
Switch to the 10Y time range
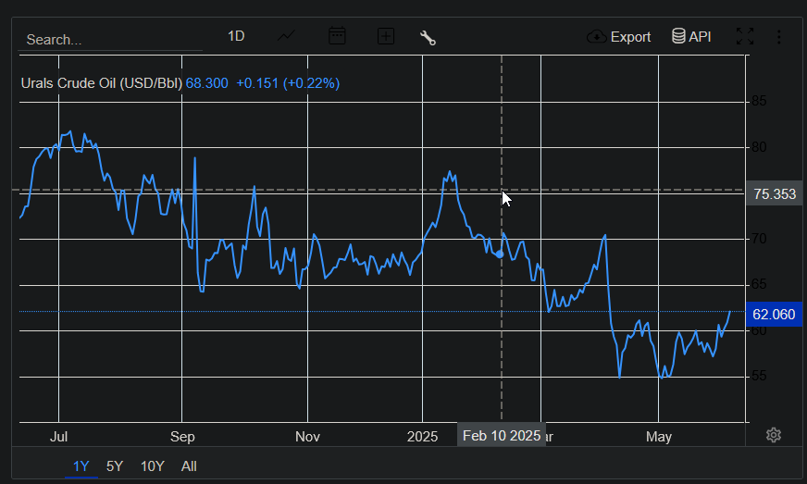point(153,466)
